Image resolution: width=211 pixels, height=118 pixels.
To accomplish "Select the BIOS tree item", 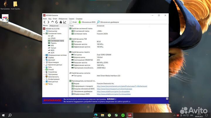I will pyautogui.click(x=51, y=50).
